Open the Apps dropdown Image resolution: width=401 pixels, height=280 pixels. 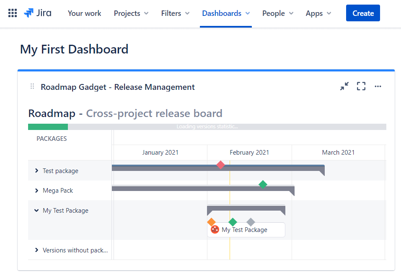[x=318, y=13]
